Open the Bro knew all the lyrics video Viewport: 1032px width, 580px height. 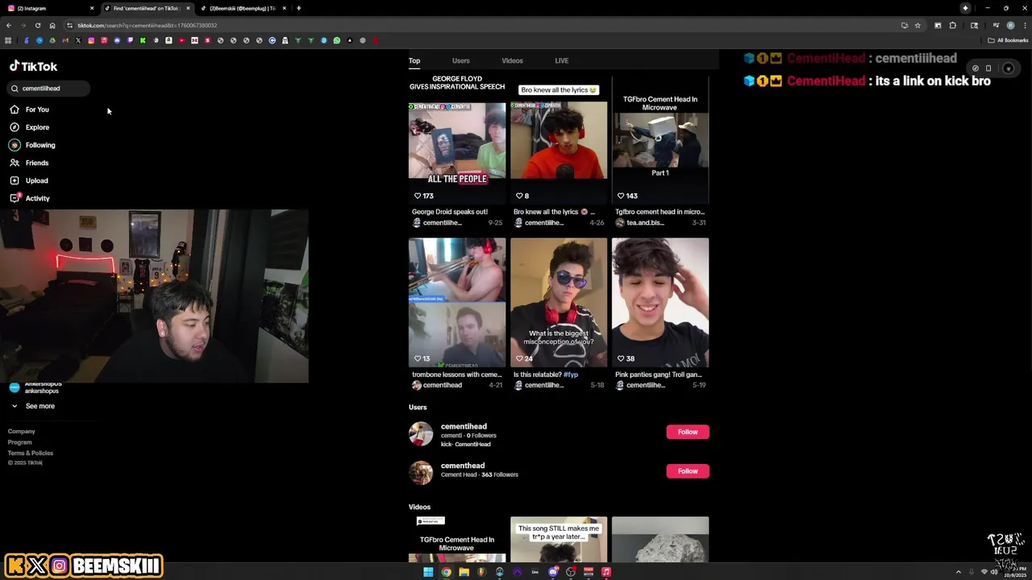[559, 139]
